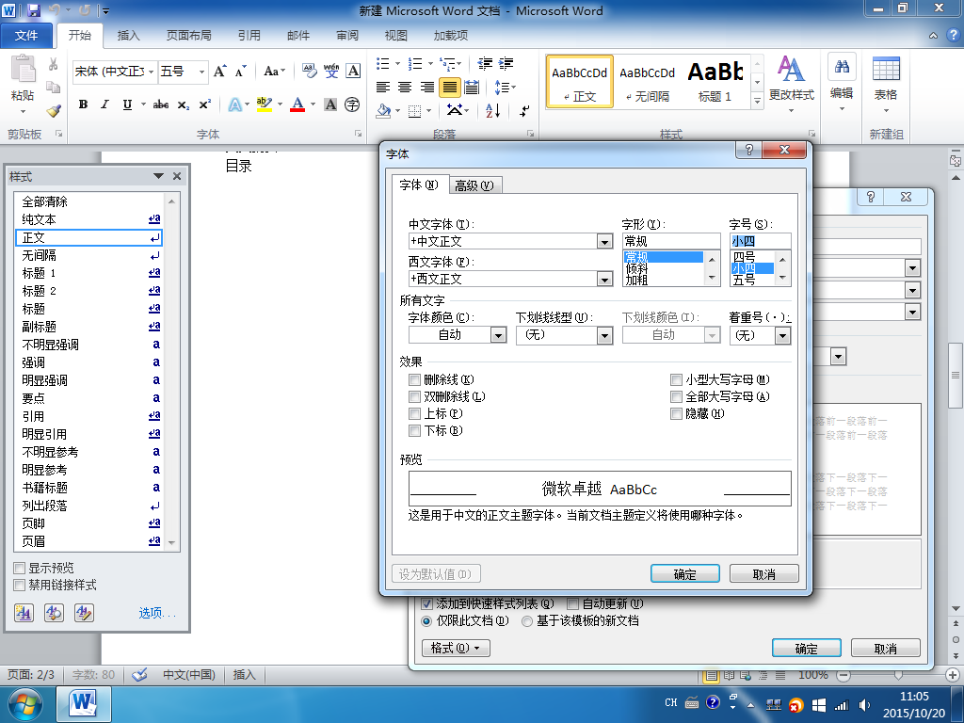Open Change Styles button
964x723 pixels.
791,84
